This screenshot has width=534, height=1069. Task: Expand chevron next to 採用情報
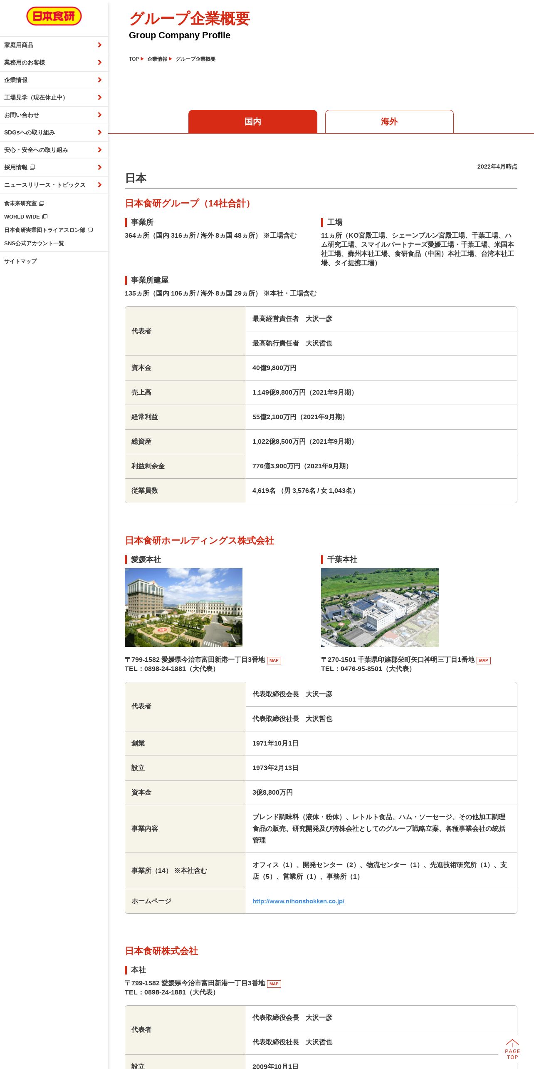click(x=99, y=167)
